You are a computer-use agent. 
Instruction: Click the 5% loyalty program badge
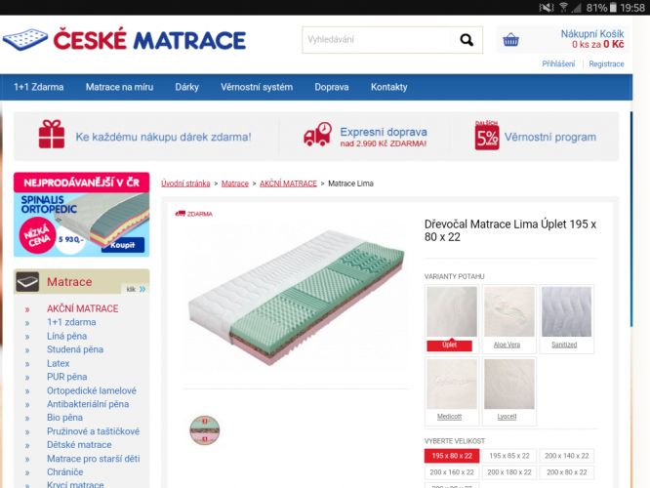click(487, 135)
